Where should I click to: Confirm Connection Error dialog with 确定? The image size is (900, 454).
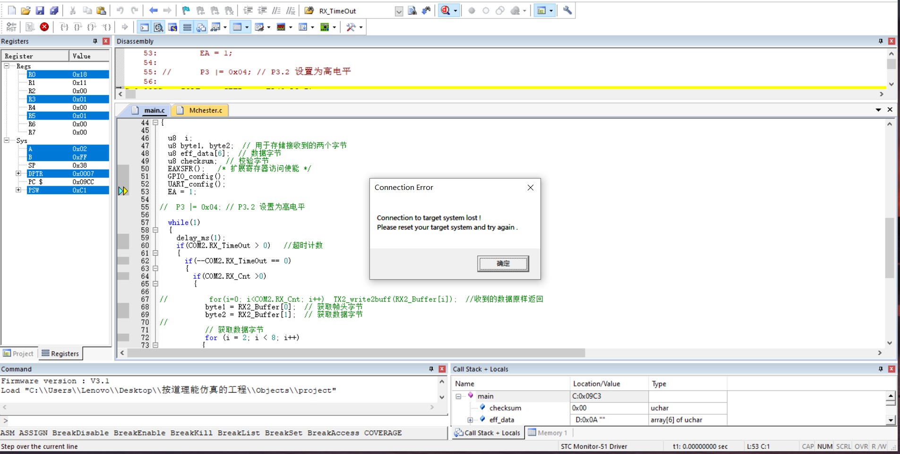[503, 264]
